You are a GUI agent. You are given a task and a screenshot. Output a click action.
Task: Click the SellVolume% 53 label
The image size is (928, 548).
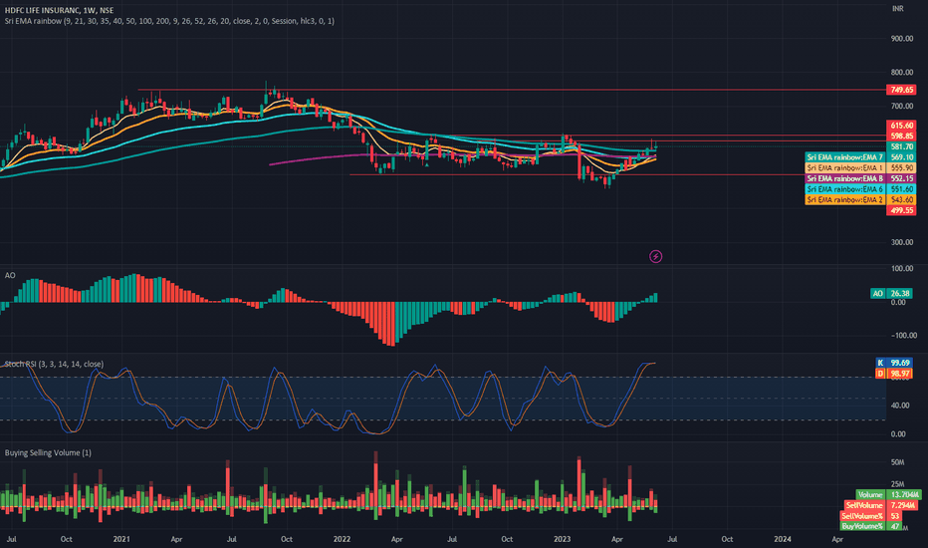pos(871,516)
